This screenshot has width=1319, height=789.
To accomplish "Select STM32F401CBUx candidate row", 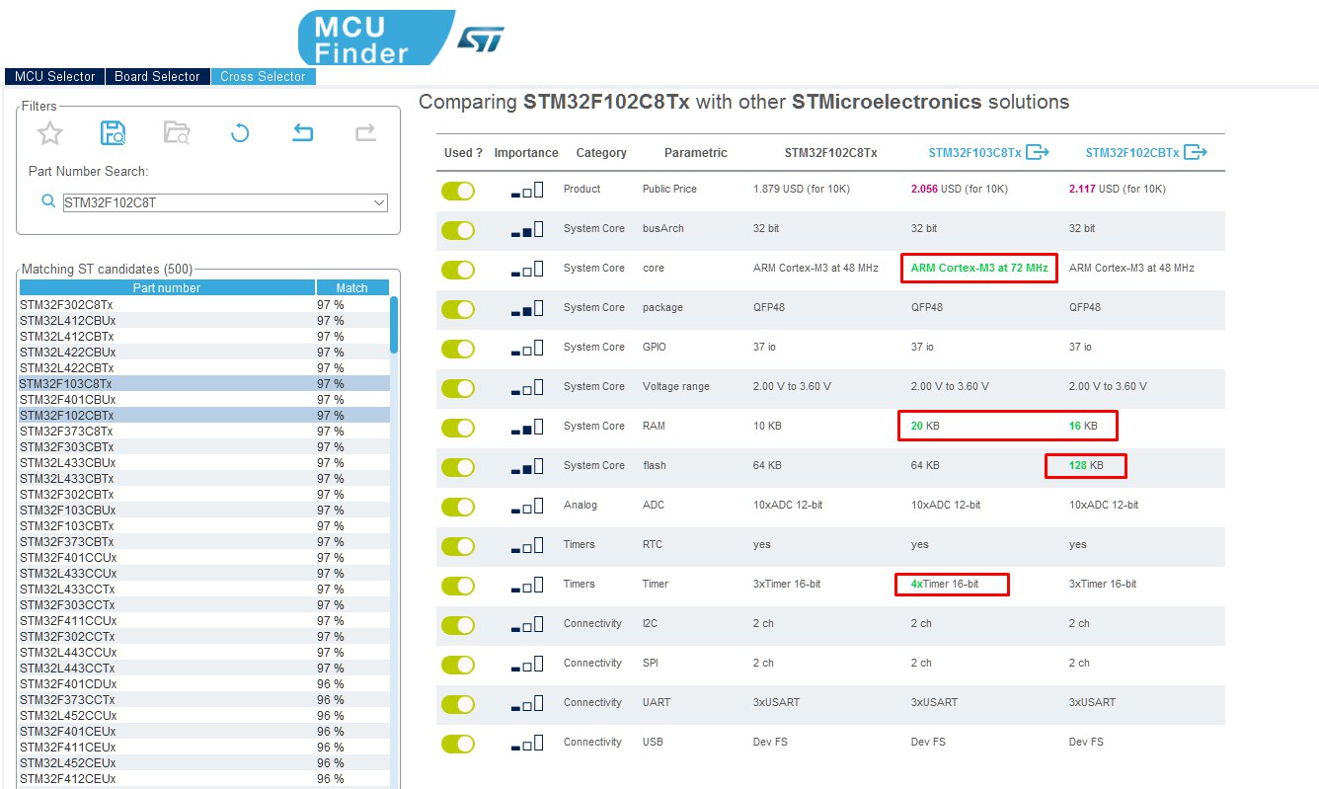I will [x=204, y=400].
